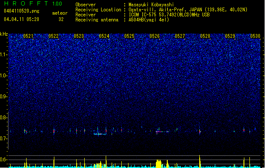The height and width of the screenshot is (168, 265).
Task: Click the Observer label
Action: 86,5
